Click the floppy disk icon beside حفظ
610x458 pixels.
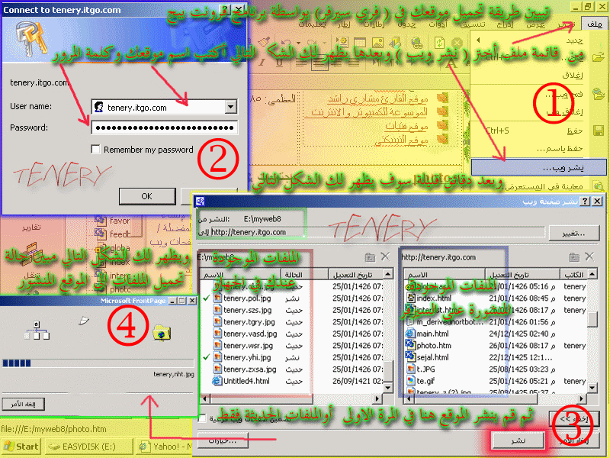tap(599, 131)
